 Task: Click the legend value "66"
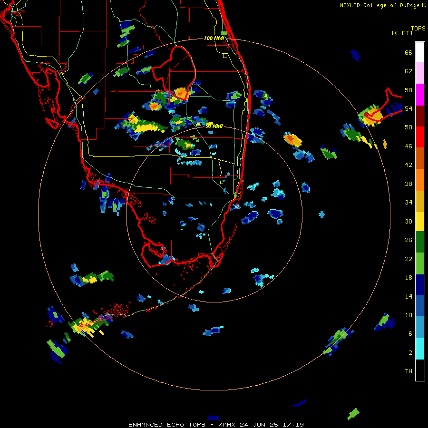[409, 53]
